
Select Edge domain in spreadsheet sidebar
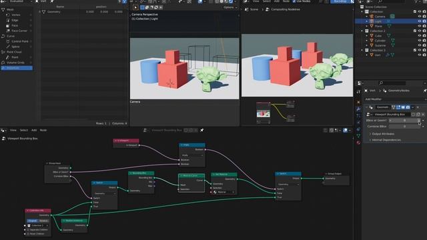pyautogui.click(x=15, y=20)
